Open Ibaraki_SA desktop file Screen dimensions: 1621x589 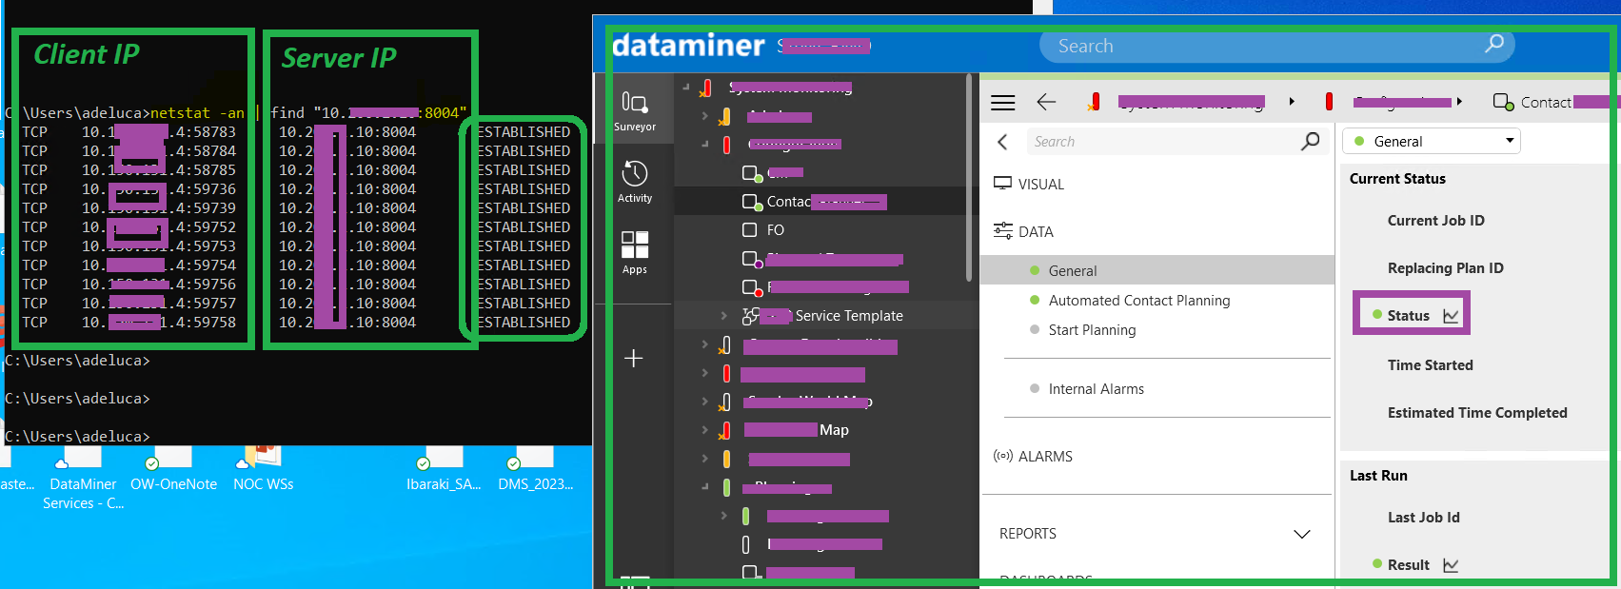click(444, 472)
